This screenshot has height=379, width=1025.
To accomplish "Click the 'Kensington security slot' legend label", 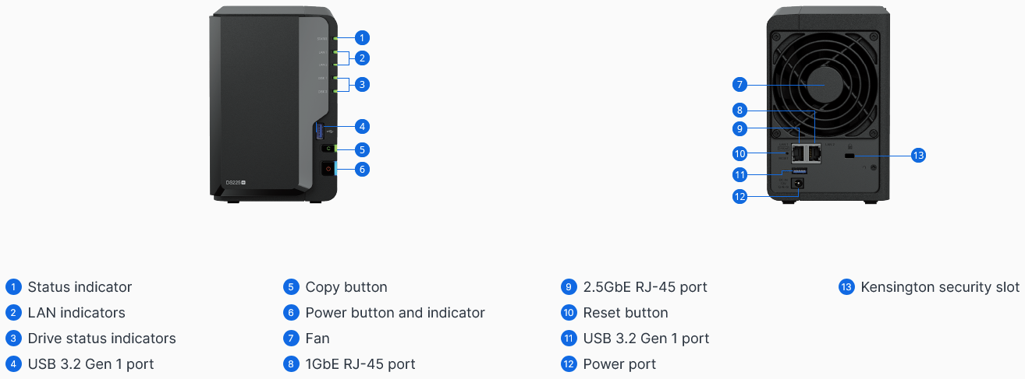I will pyautogui.click(x=940, y=287).
